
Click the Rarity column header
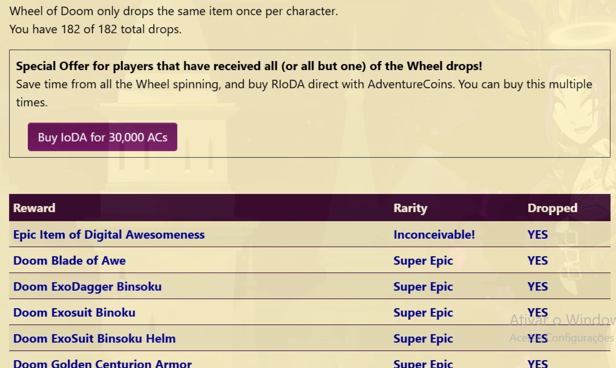pos(410,208)
